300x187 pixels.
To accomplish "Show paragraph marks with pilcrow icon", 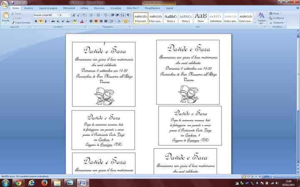I will [127, 15].
